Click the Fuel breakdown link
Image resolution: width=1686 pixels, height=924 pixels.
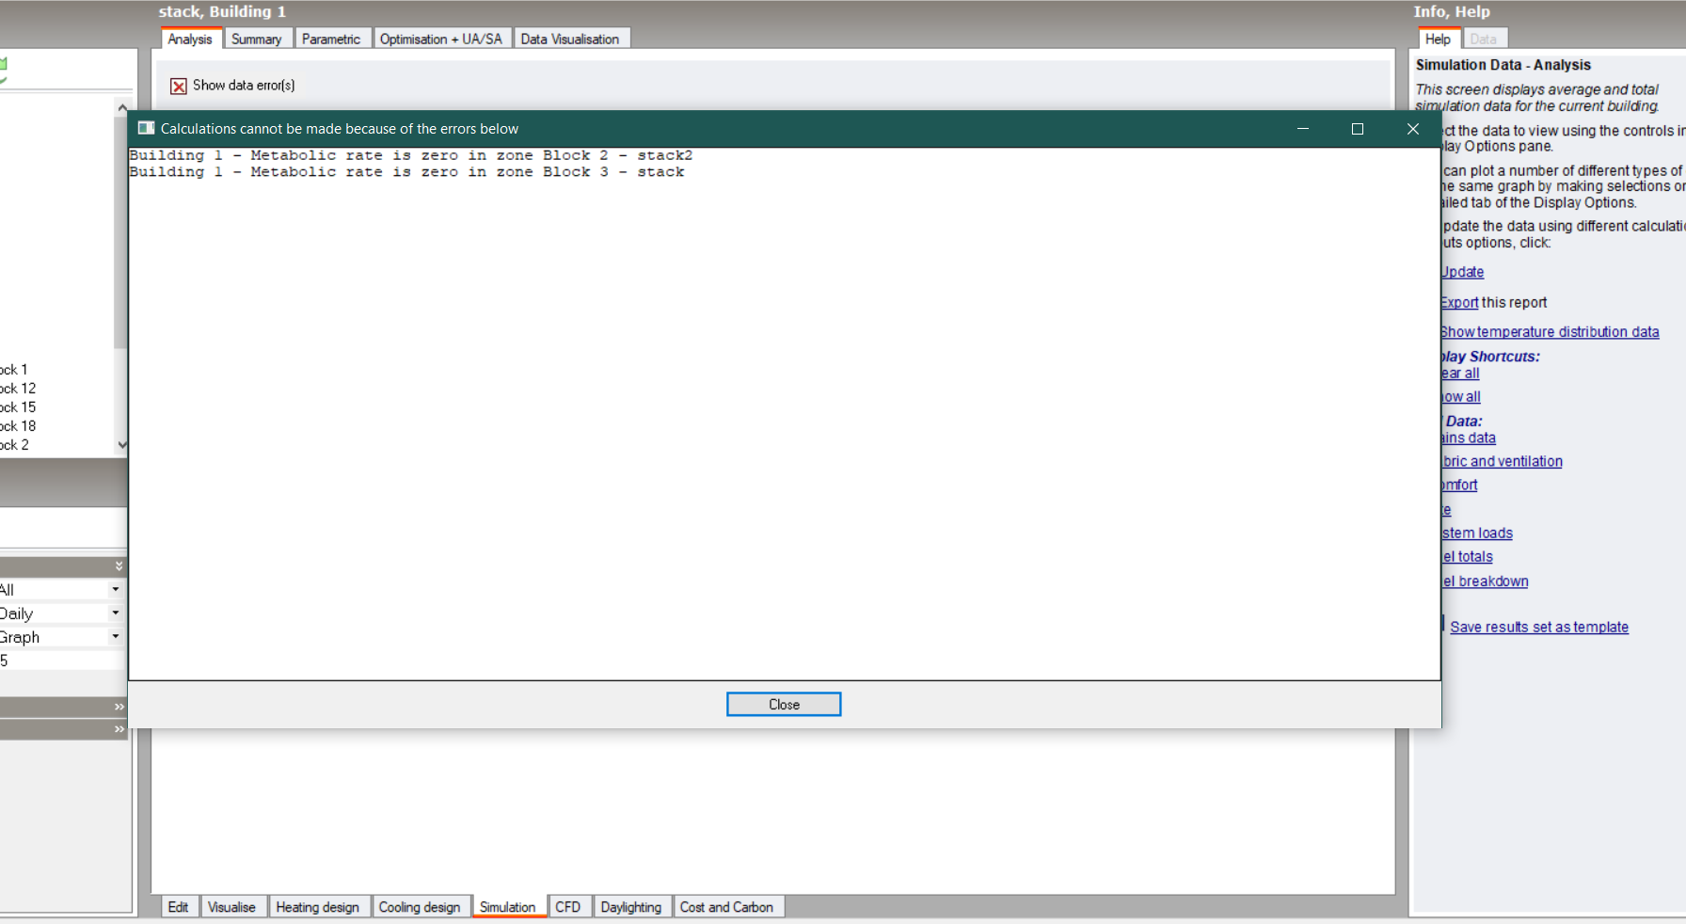click(x=1485, y=581)
